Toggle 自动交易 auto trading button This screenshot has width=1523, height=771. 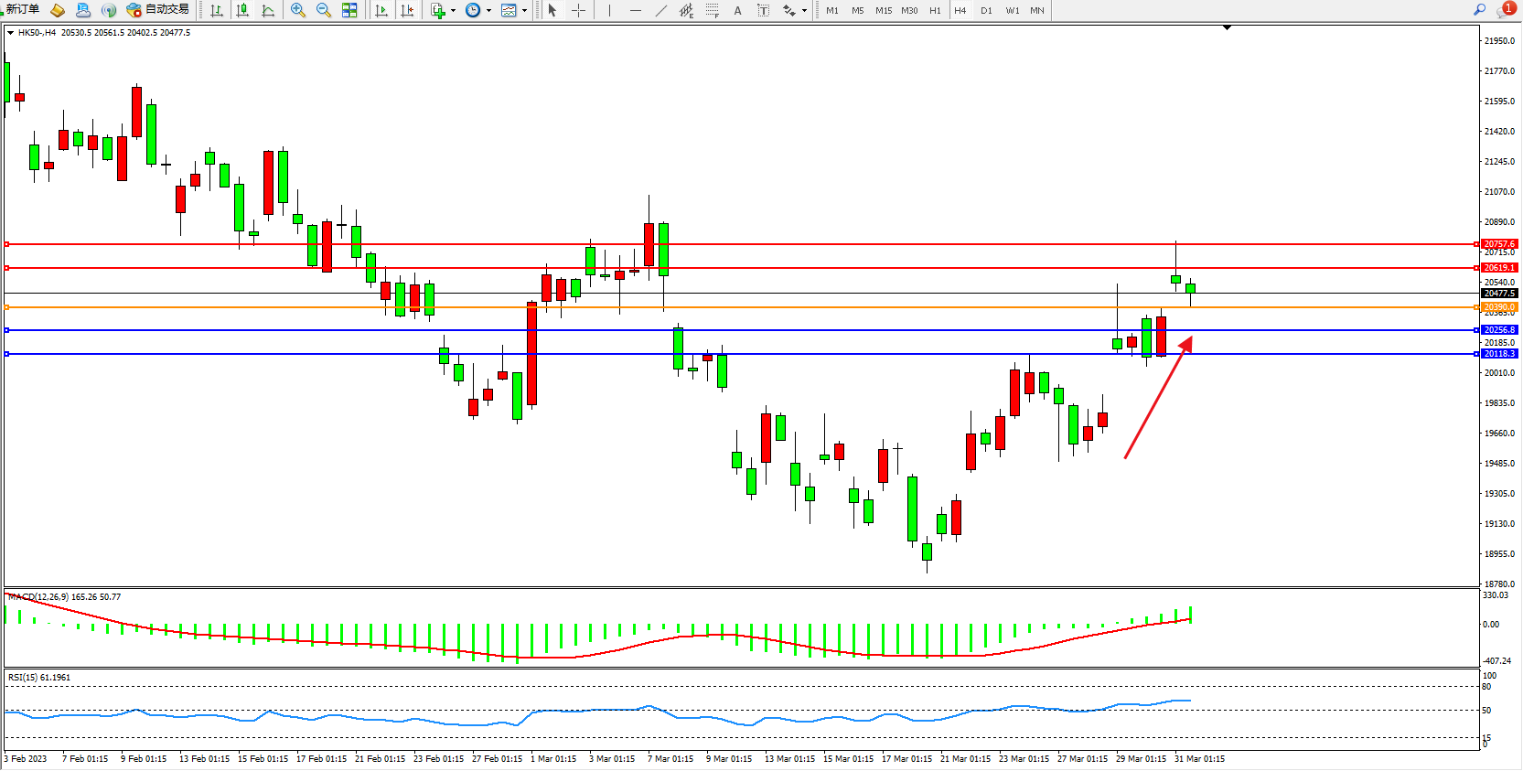pos(157,10)
